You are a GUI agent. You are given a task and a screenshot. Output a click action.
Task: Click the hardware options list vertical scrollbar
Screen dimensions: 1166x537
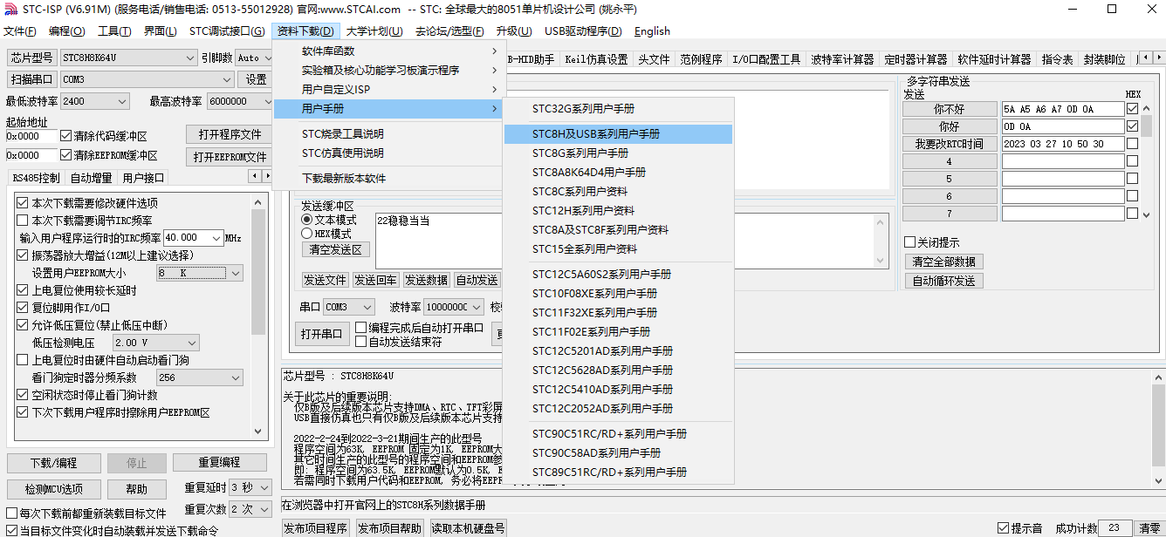click(x=258, y=316)
